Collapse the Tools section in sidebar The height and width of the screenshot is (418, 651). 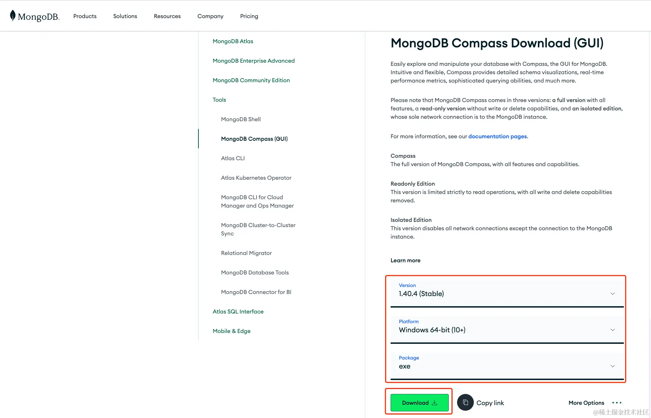tap(219, 100)
